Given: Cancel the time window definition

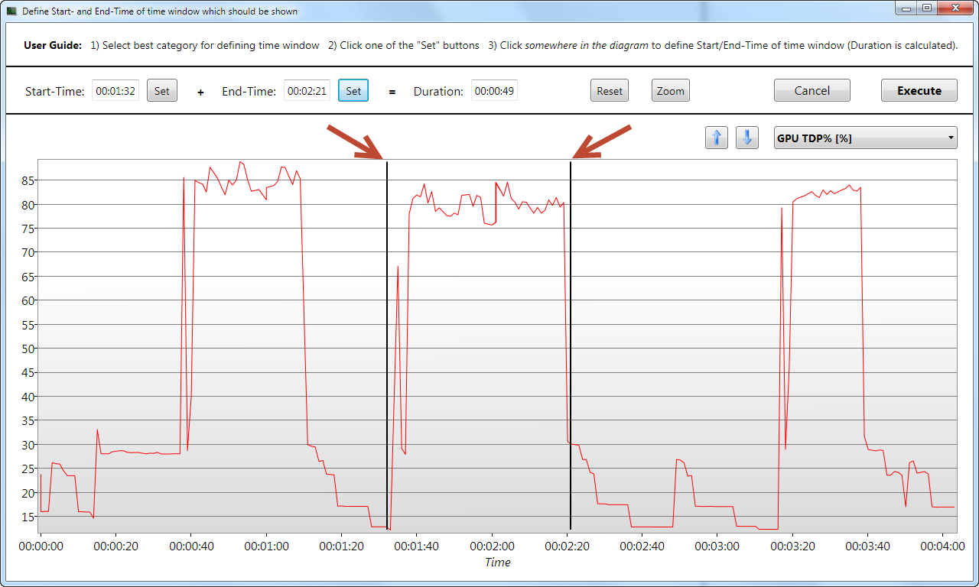Looking at the screenshot, I should (x=812, y=90).
